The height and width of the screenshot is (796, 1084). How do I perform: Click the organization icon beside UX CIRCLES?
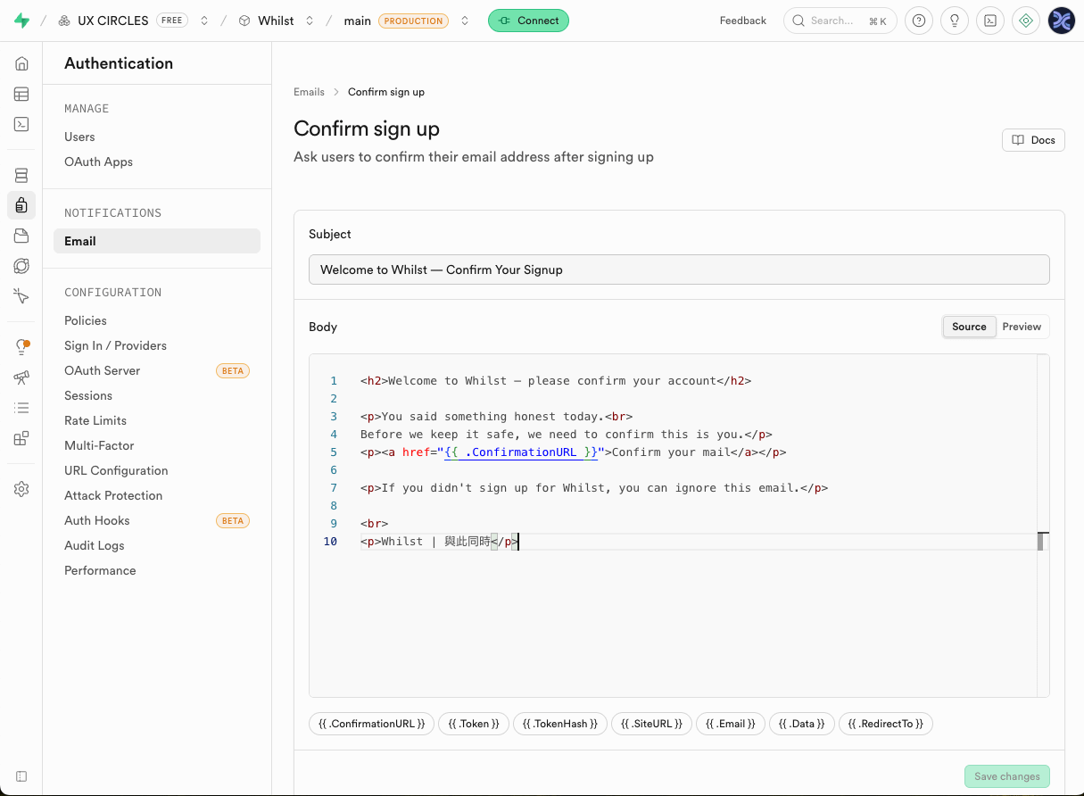(64, 21)
